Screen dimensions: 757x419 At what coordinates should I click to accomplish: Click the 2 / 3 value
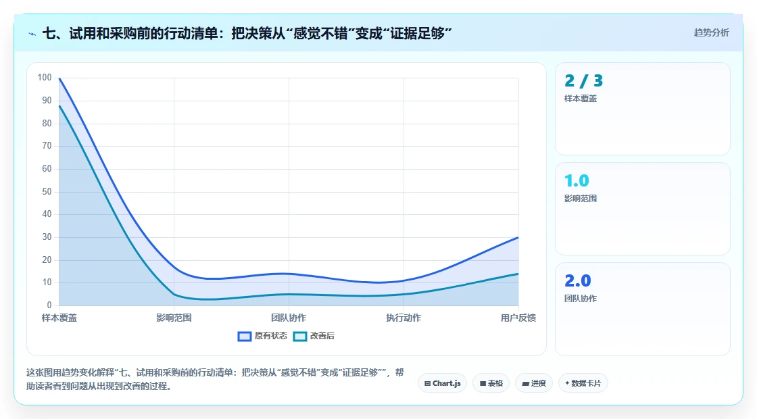[x=584, y=80]
